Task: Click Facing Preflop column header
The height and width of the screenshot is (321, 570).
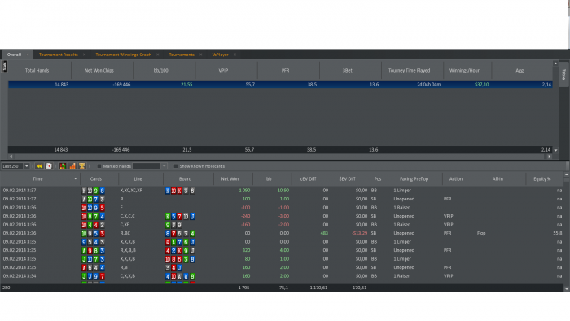Action: 414,179
